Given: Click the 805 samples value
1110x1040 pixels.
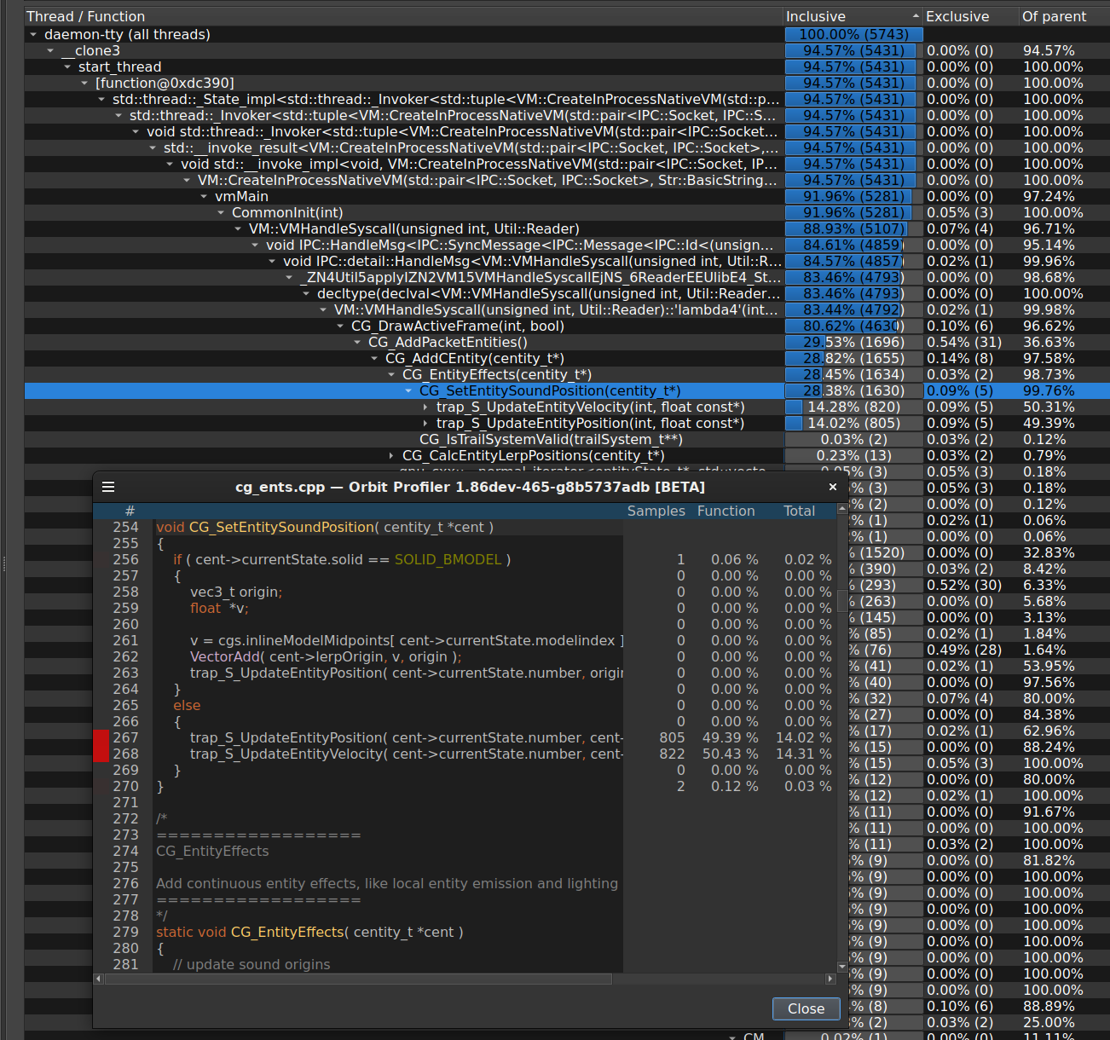Looking at the screenshot, I should [x=672, y=738].
